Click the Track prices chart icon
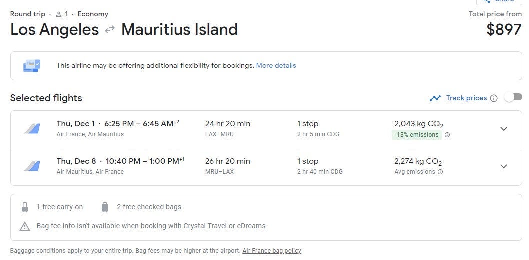The width and height of the screenshot is (529, 260). [435, 98]
